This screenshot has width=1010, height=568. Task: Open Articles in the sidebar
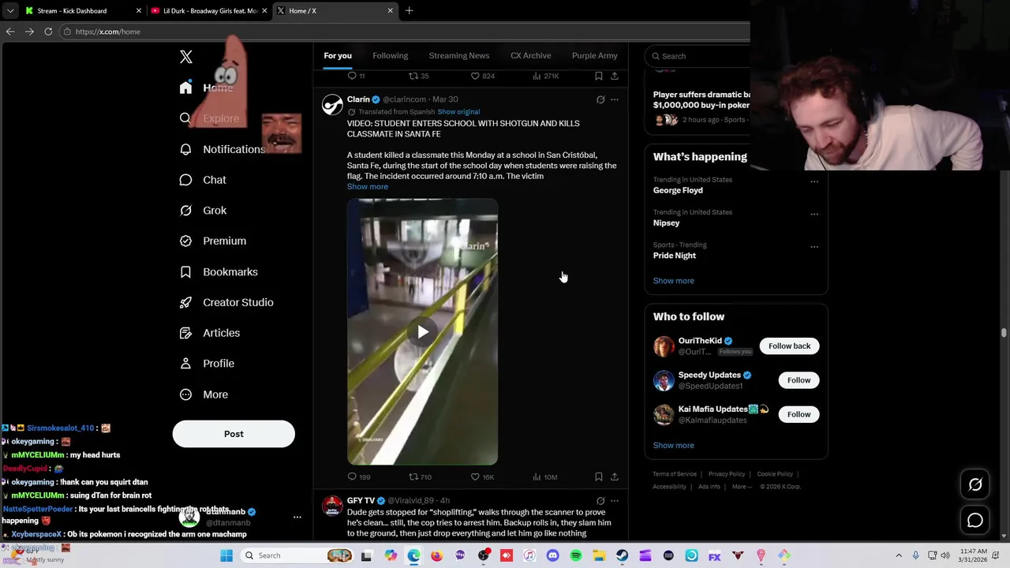click(211, 333)
